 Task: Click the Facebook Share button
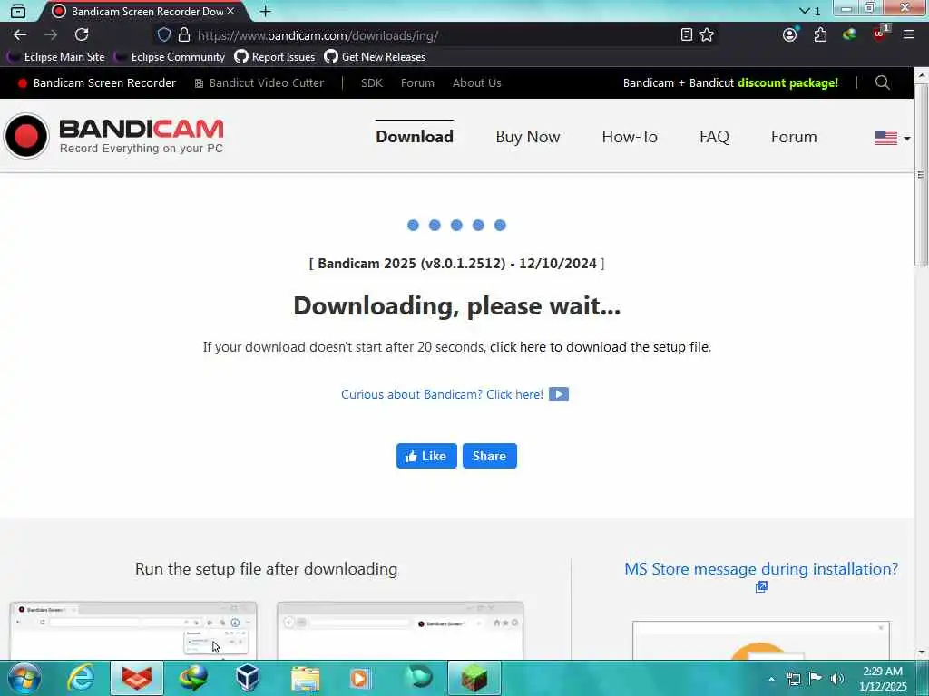click(x=489, y=456)
